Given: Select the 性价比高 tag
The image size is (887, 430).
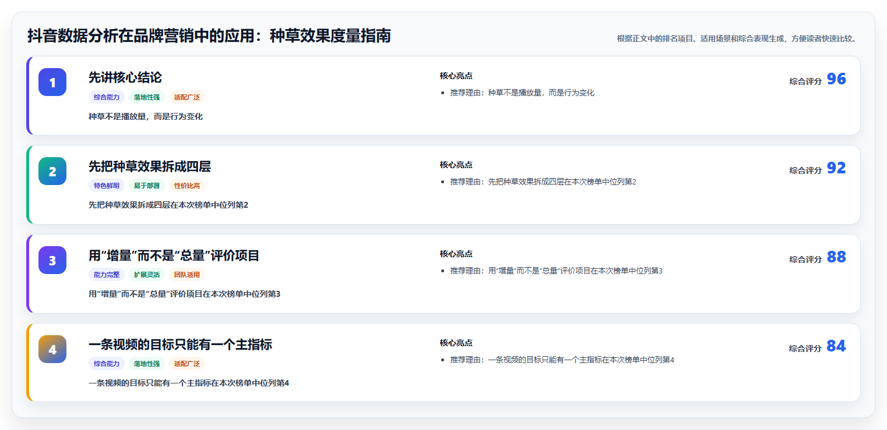Looking at the screenshot, I should click(187, 186).
